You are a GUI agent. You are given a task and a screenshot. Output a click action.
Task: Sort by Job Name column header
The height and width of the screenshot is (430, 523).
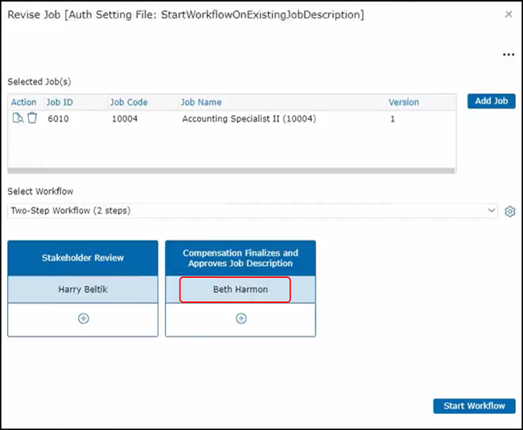201,102
